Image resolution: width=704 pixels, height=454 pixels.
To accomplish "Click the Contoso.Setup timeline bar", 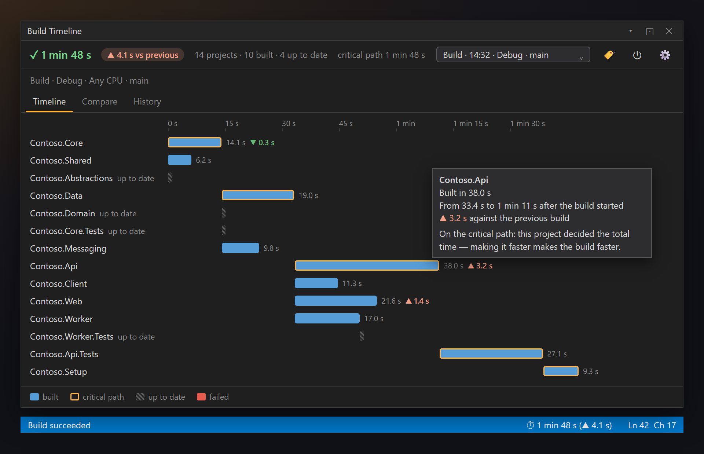I will tap(561, 371).
